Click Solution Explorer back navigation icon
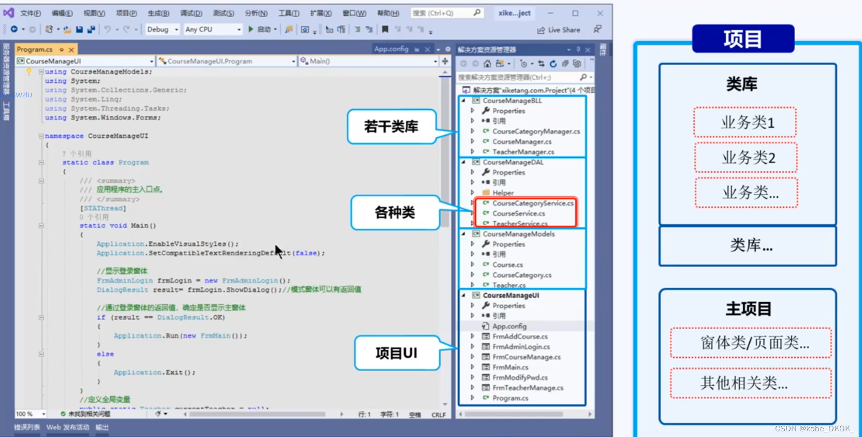 click(463, 64)
